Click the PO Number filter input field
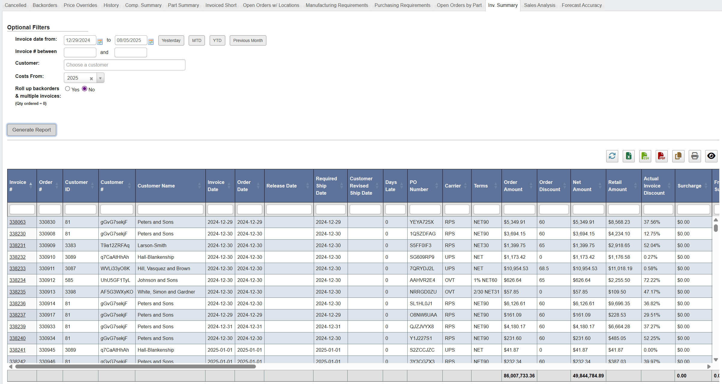 [x=425, y=209]
